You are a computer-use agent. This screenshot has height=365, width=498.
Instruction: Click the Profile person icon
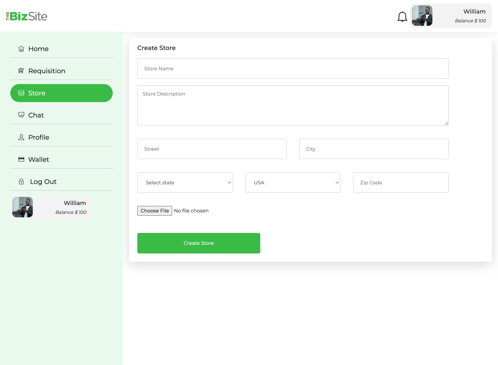(21, 137)
